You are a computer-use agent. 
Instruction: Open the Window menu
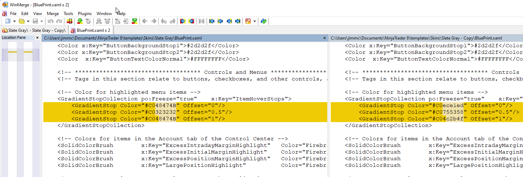(104, 14)
